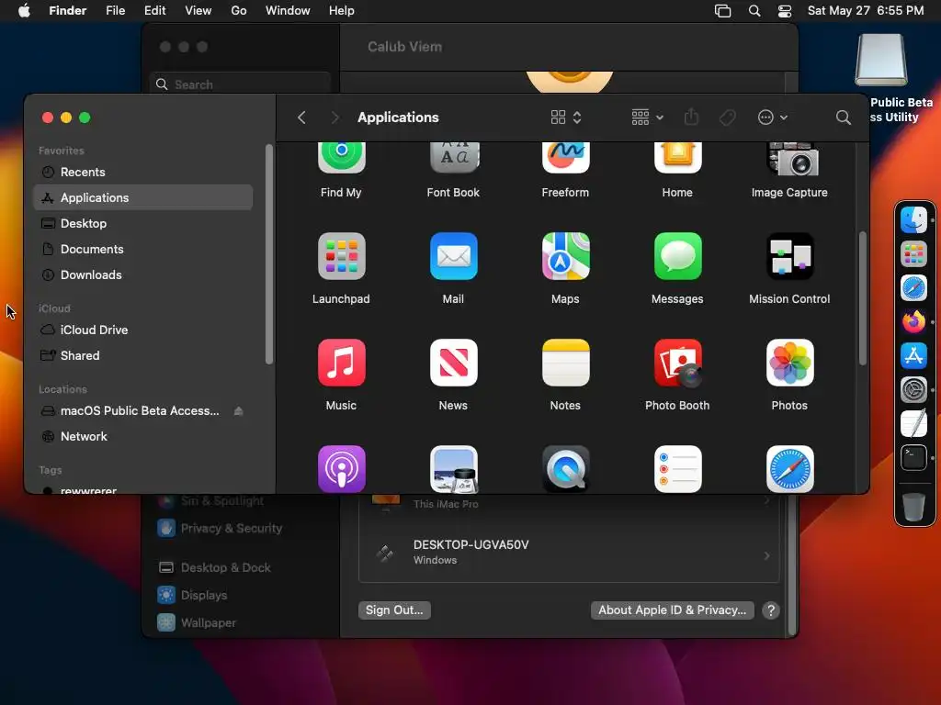The width and height of the screenshot is (941, 705).
Task: Eject macOS Public Beta Access volume
Action: pyautogui.click(x=238, y=410)
